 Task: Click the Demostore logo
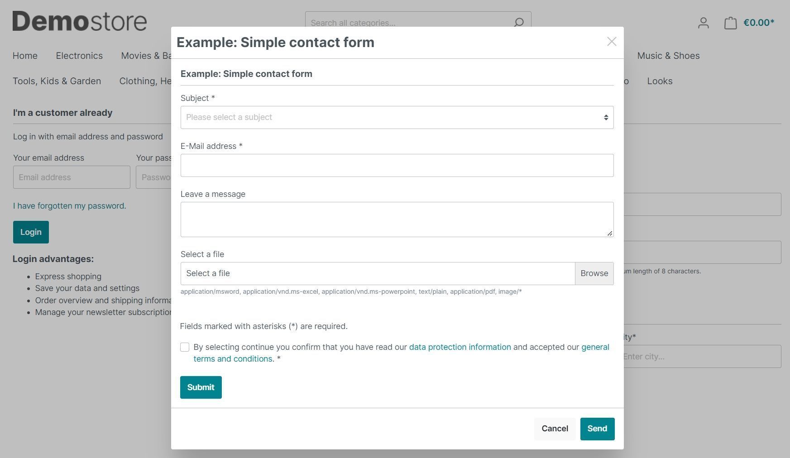pos(80,21)
